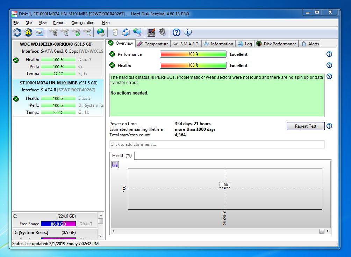Click the speaker sound toolbar icon

pyautogui.click(x=163, y=32)
